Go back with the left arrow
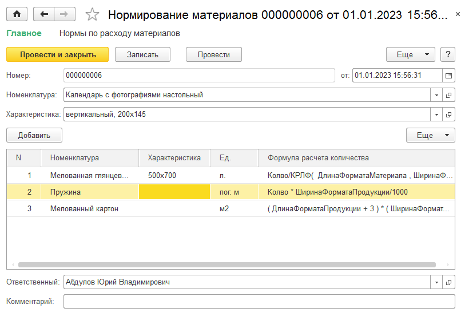The height and width of the screenshot is (312, 465). point(44,14)
